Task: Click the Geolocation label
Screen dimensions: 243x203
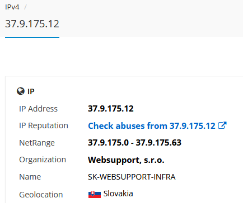Action: tap(41, 195)
